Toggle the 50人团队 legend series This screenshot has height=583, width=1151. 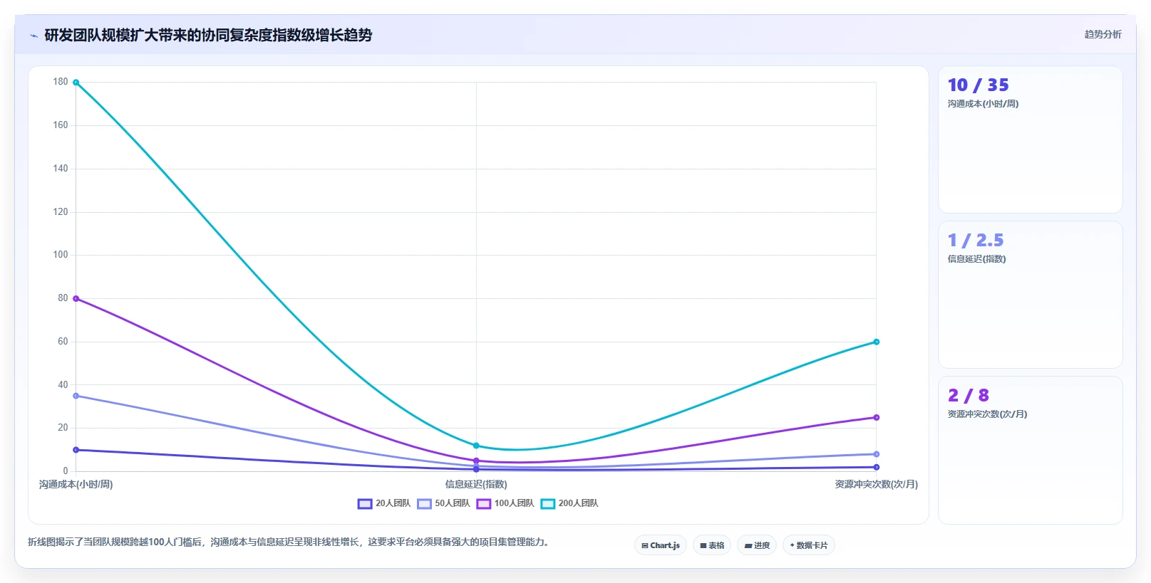click(x=443, y=503)
